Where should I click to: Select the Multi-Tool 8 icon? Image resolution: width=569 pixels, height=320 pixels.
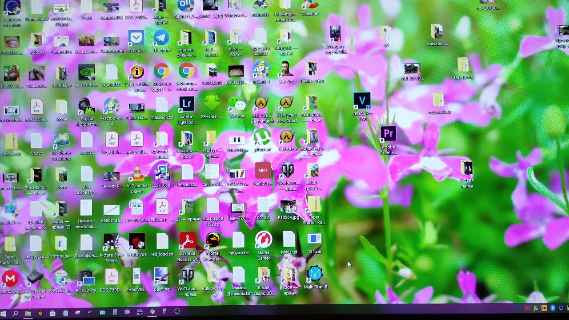pyautogui.click(x=315, y=273)
